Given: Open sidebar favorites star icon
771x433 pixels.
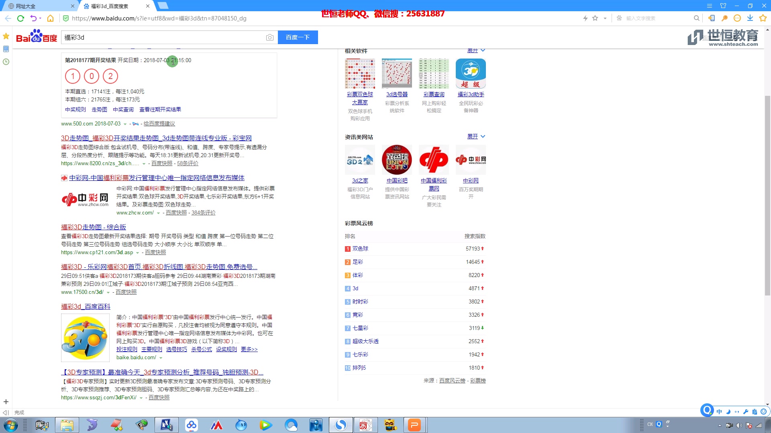Looking at the screenshot, I should [x=6, y=36].
